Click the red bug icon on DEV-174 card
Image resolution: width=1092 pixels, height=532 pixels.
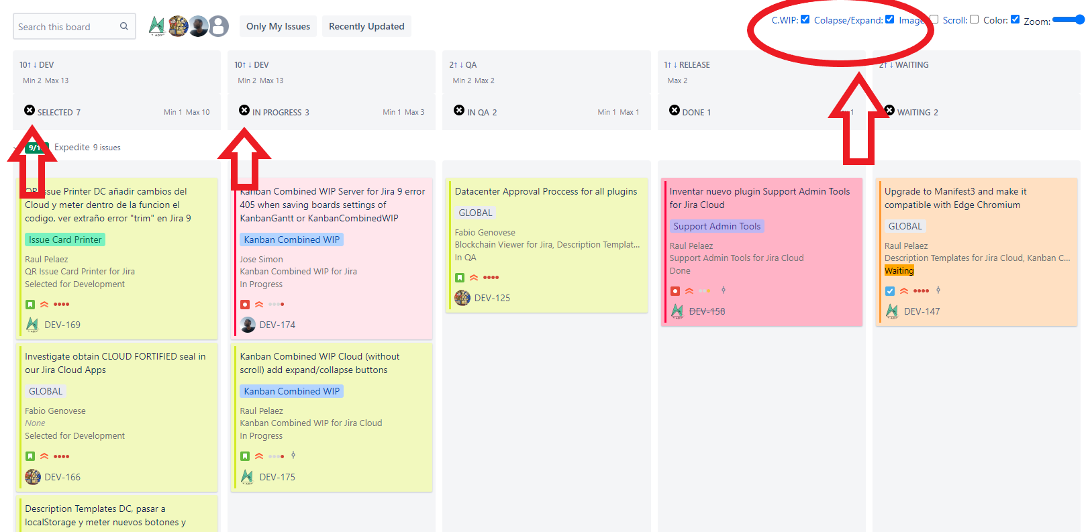click(245, 305)
